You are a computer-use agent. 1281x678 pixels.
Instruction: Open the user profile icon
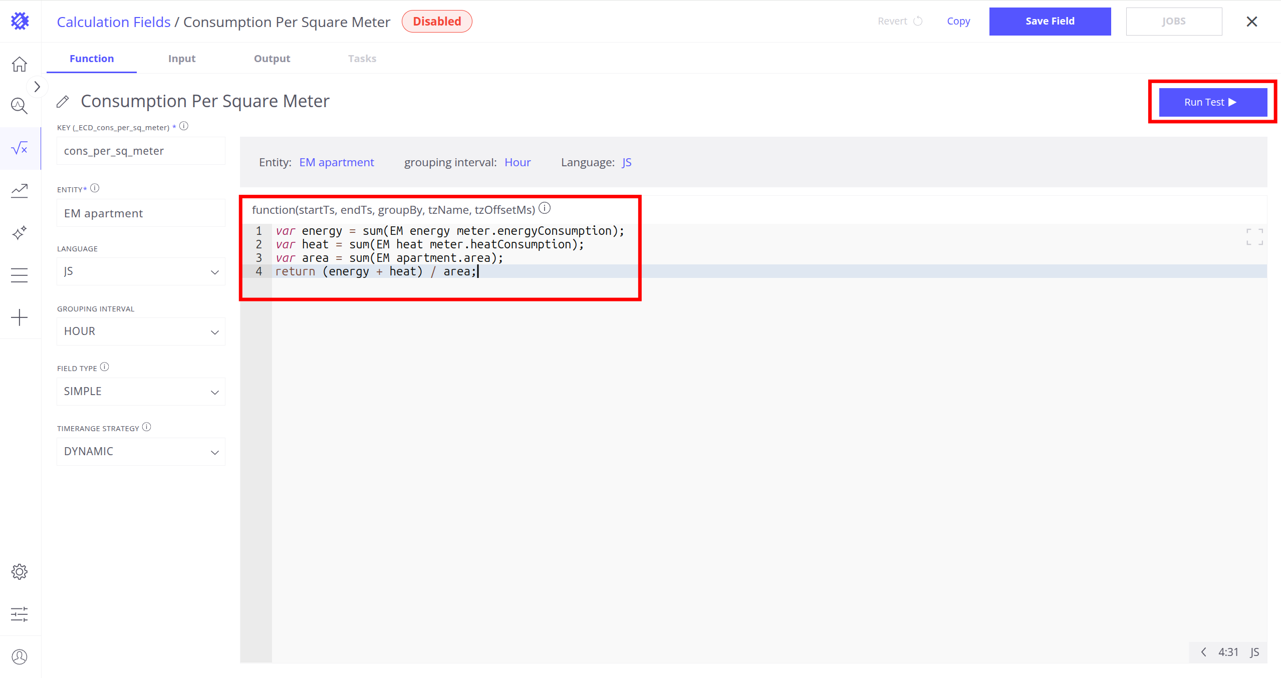20,656
